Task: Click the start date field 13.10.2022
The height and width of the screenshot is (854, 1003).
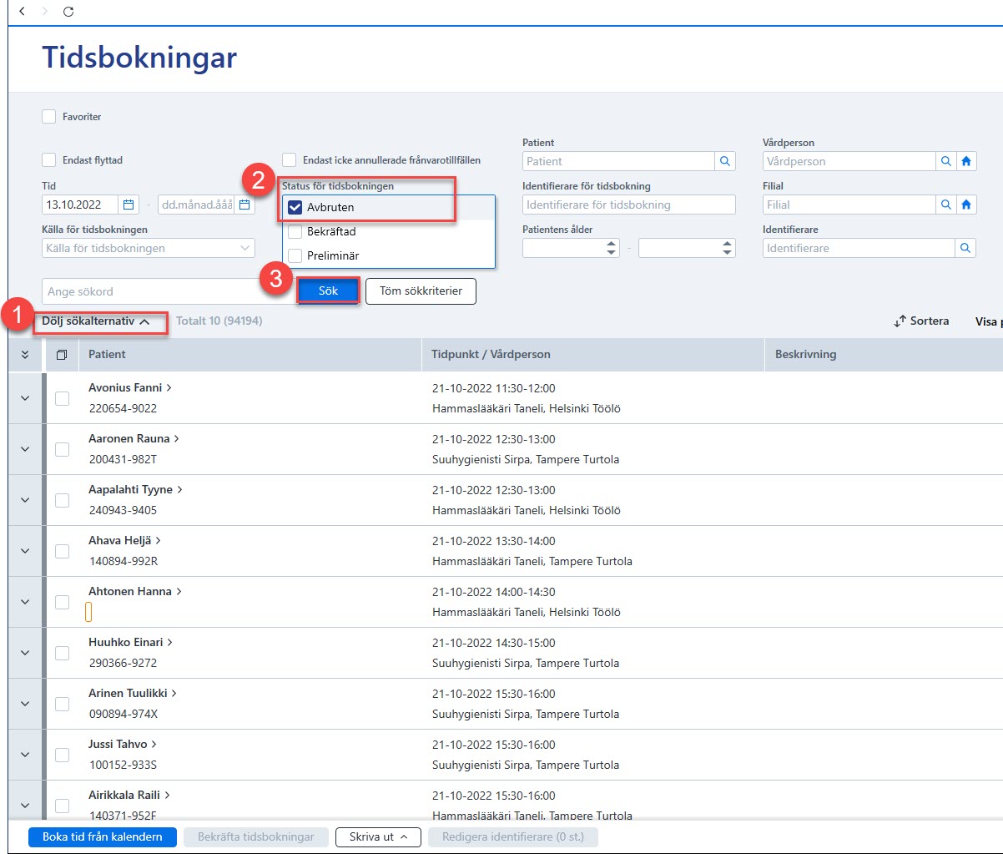Action: point(81,205)
